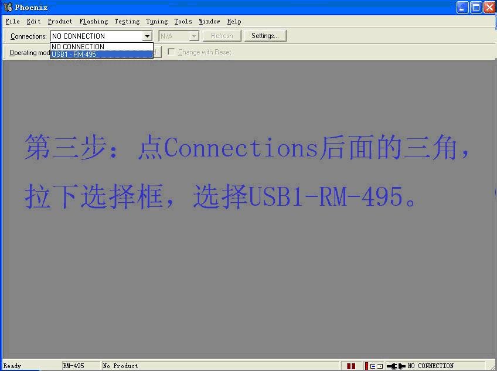The image size is (497, 371).
Task: Toggle the Change with Reset checkbox
Action: pos(171,52)
